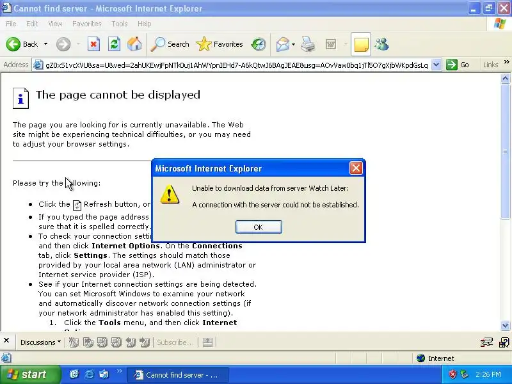
Task: Click the page scrollbar down arrow
Action: click(505, 325)
